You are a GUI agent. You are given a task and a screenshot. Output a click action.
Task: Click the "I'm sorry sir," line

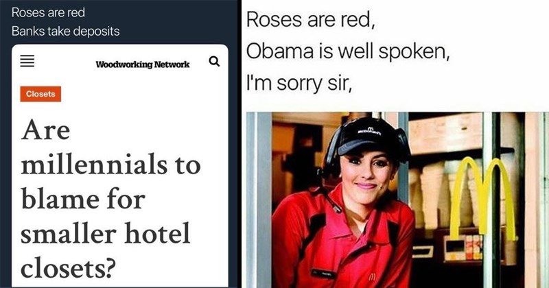tap(299, 84)
